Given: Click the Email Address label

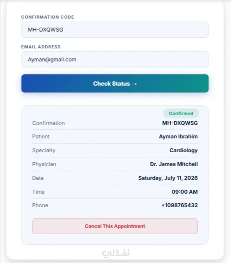Looking at the screenshot, I should click(x=41, y=47).
